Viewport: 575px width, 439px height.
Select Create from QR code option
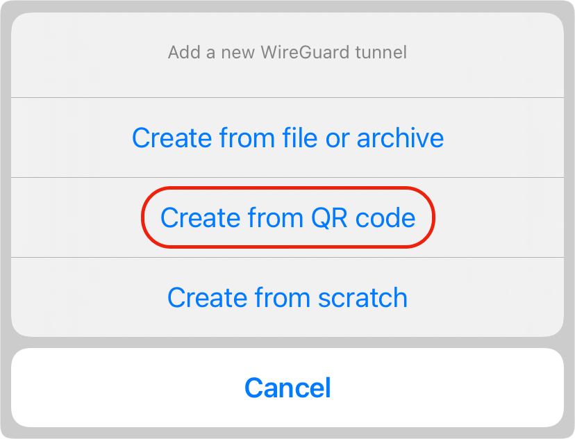coord(287,217)
